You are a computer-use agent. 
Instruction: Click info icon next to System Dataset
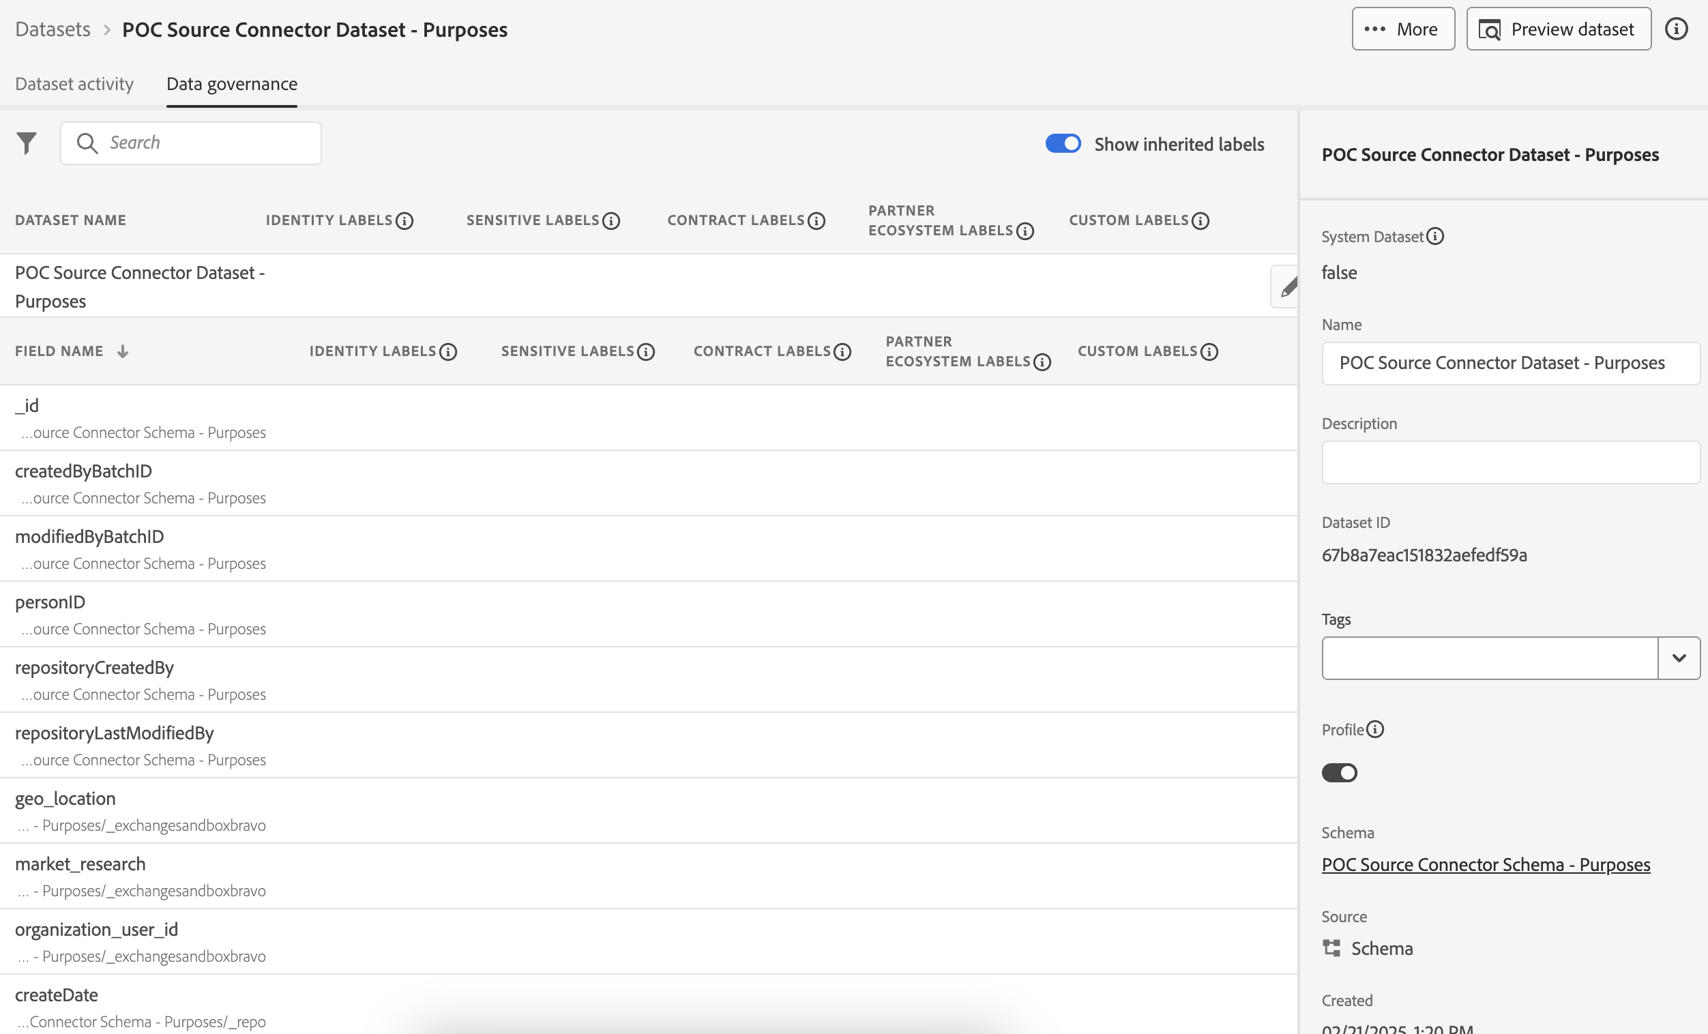(1435, 236)
